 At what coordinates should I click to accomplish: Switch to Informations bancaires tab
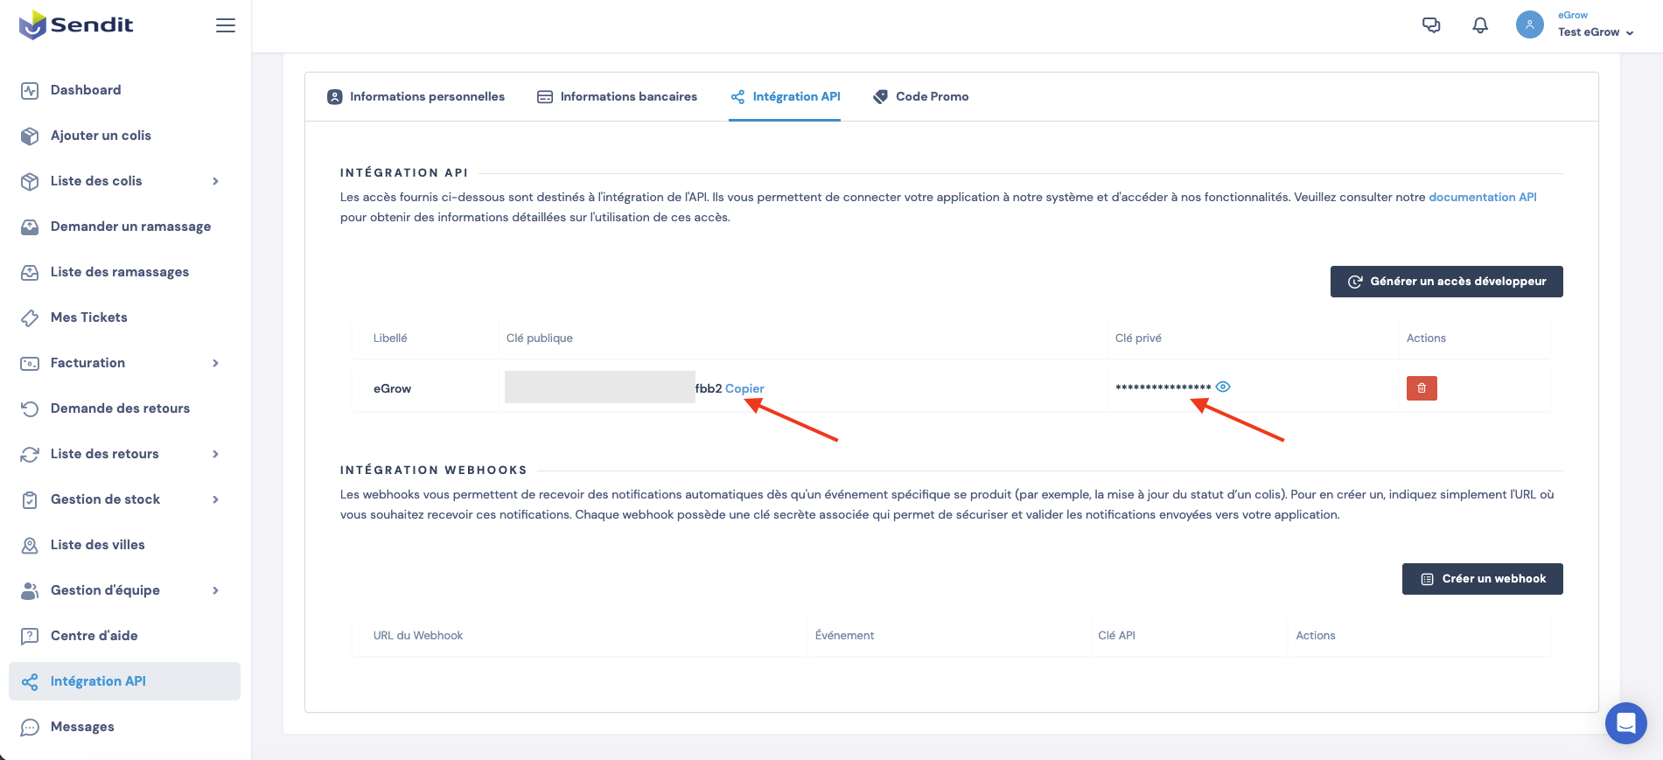[x=618, y=96]
